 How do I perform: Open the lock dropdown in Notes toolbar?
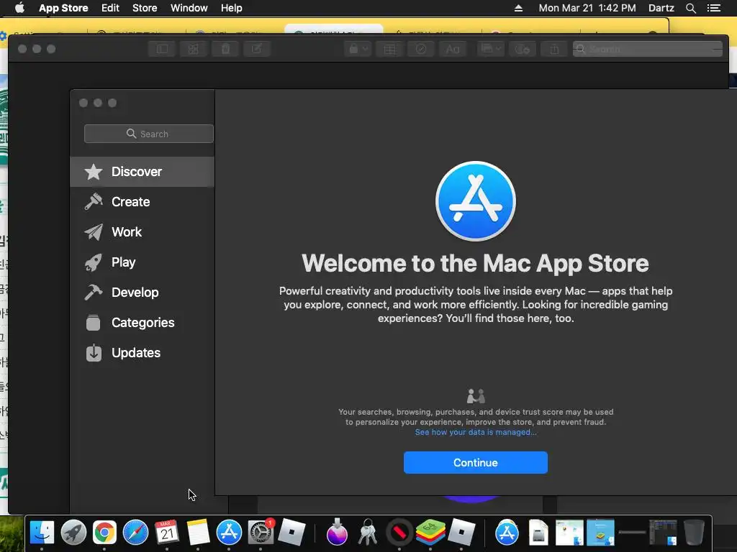coord(358,49)
